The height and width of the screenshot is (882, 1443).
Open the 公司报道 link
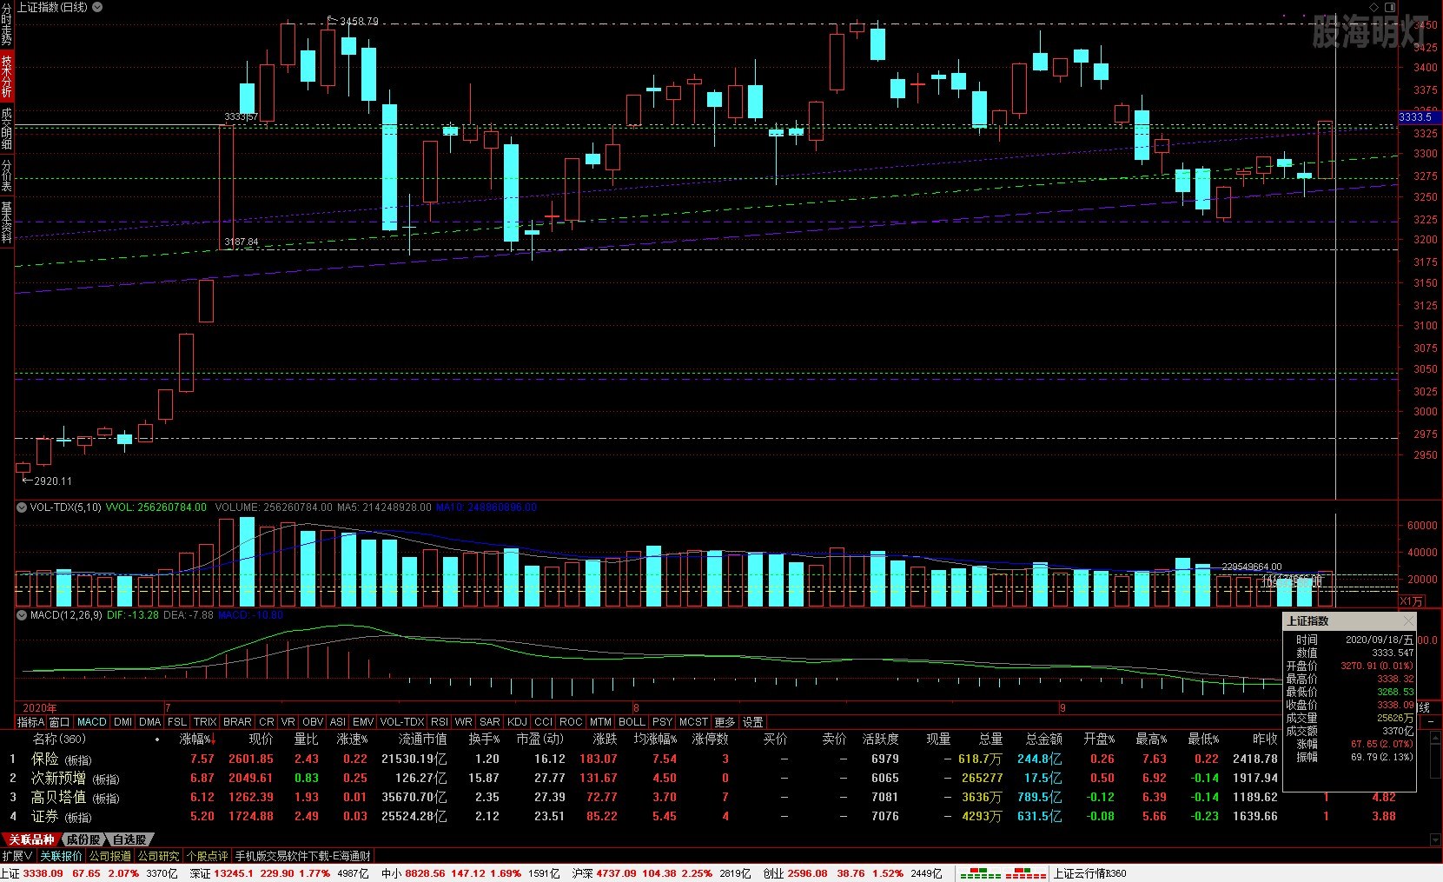pos(110,856)
